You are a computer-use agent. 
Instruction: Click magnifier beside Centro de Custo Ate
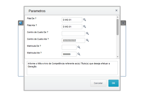click(x=87, y=40)
